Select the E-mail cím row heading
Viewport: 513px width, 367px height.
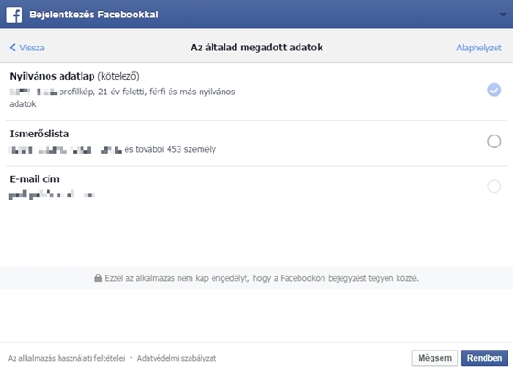35,179
